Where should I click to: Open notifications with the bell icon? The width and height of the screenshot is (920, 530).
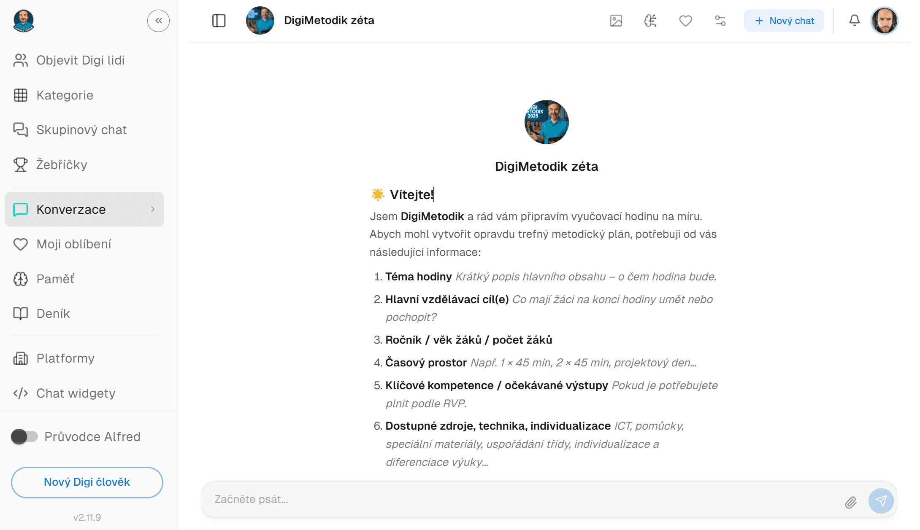click(854, 20)
